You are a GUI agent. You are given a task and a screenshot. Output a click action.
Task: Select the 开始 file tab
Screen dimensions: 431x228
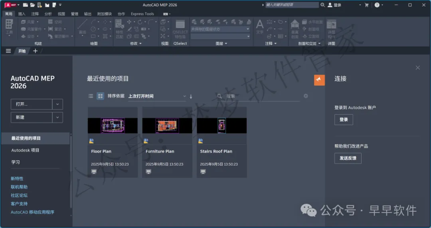point(22,51)
